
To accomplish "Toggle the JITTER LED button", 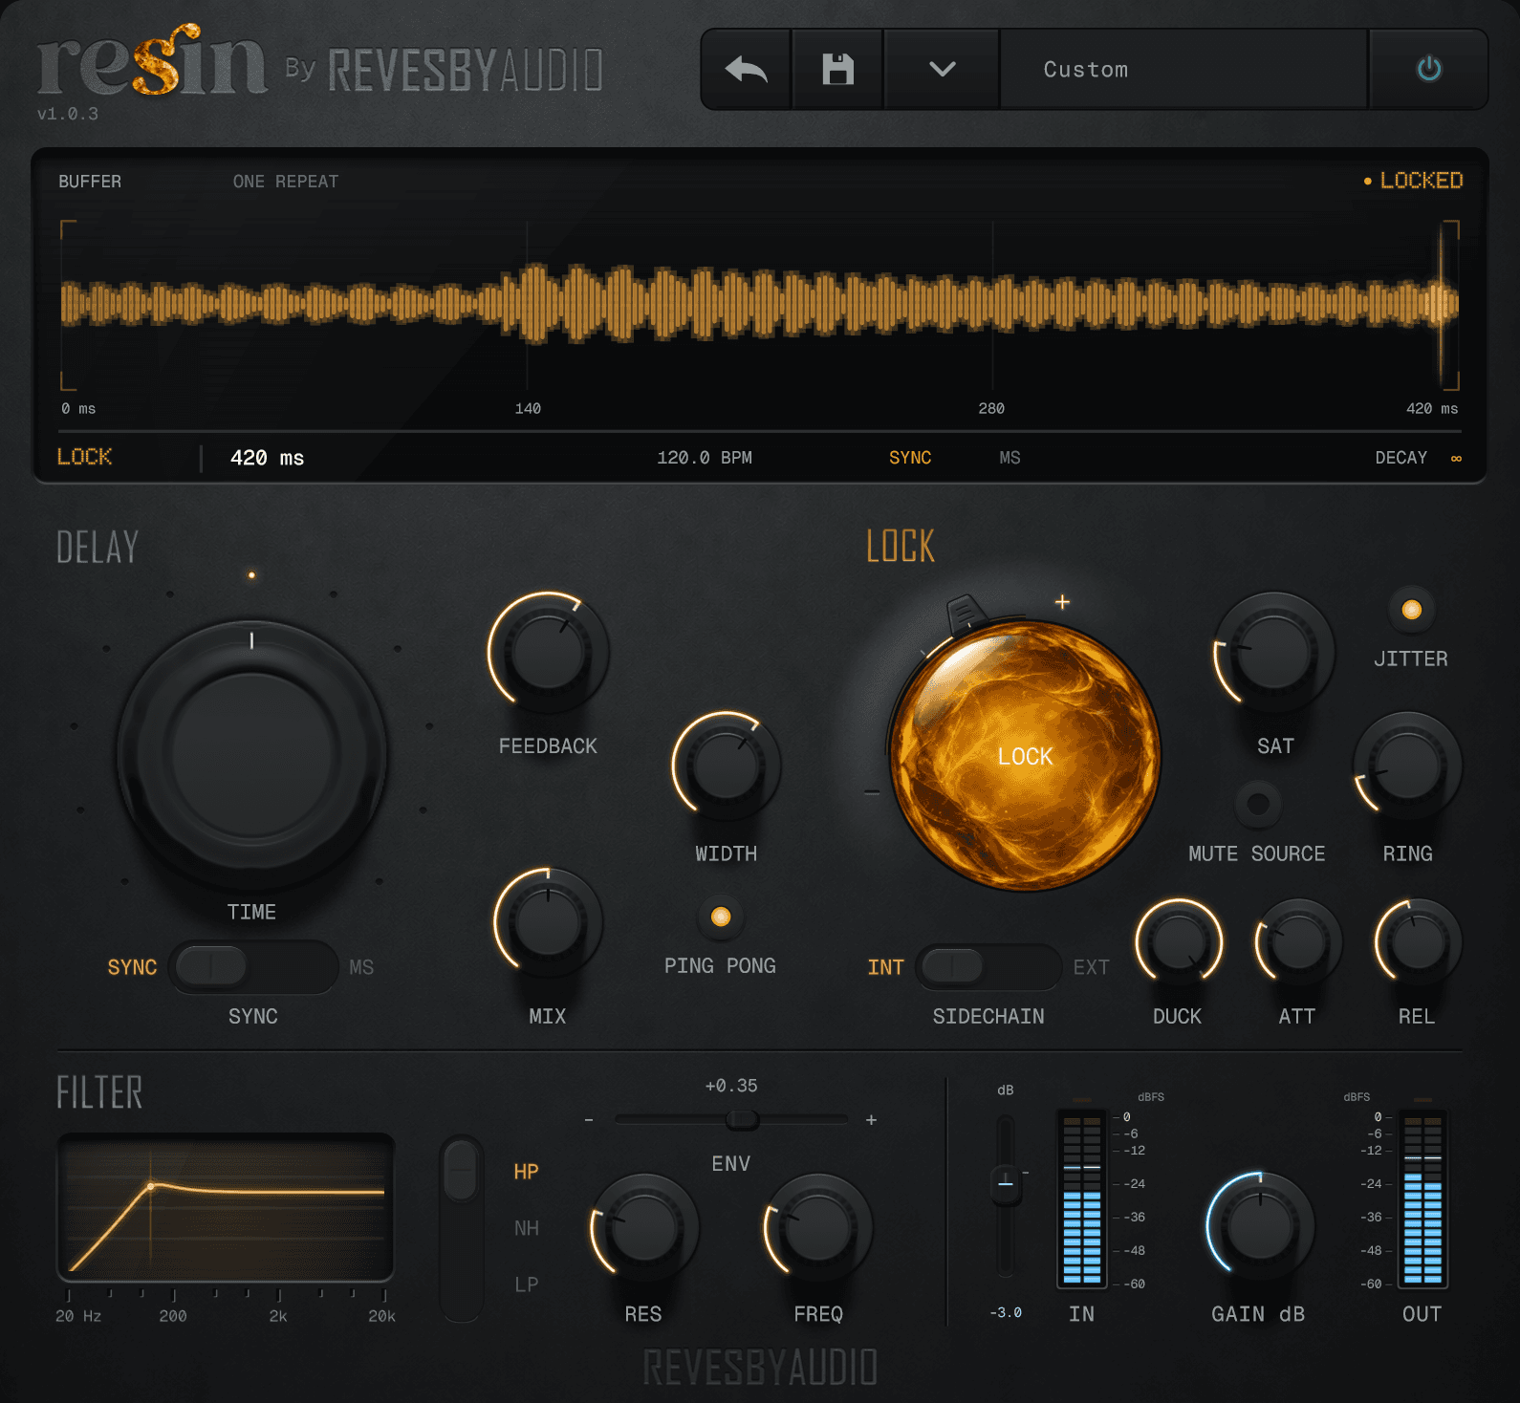I will click(x=1411, y=610).
